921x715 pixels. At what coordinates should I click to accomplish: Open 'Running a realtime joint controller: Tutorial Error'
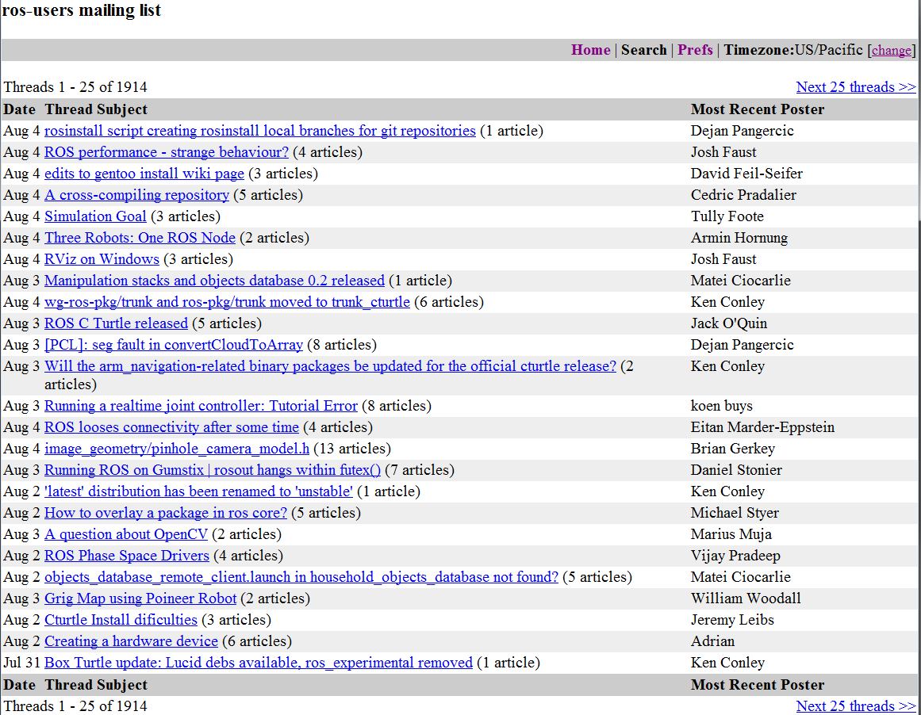[201, 406]
